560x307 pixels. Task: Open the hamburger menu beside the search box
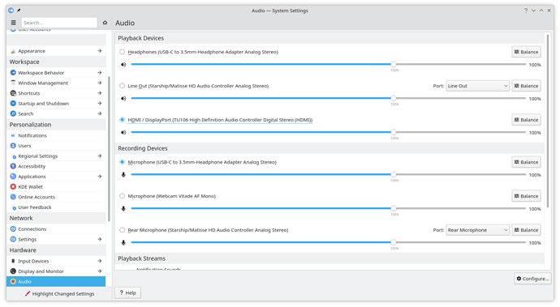[x=14, y=23]
